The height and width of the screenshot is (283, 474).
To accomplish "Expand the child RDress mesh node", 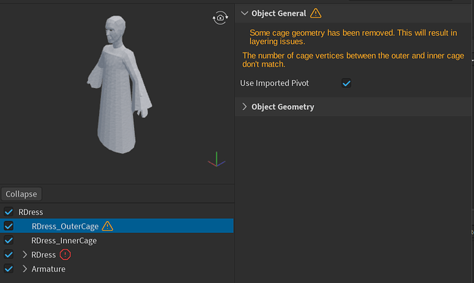I will click(25, 255).
